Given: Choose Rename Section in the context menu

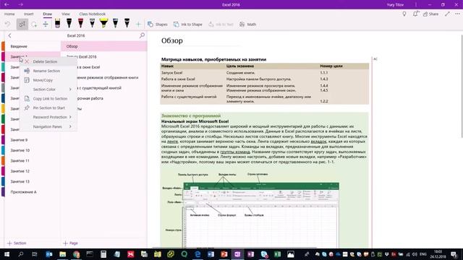Looking at the screenshot, I should point(48,71).
